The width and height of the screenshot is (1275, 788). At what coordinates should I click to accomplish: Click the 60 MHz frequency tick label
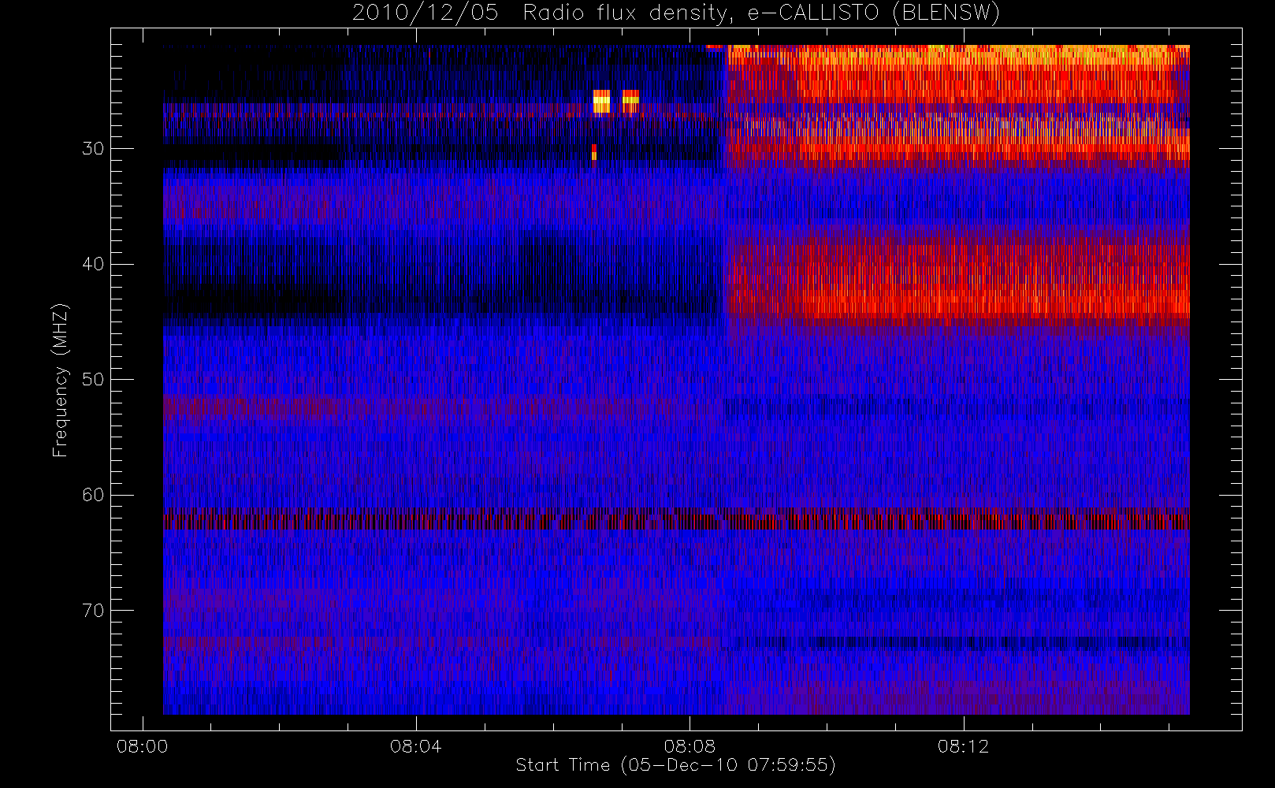click(x=93, y=495)
